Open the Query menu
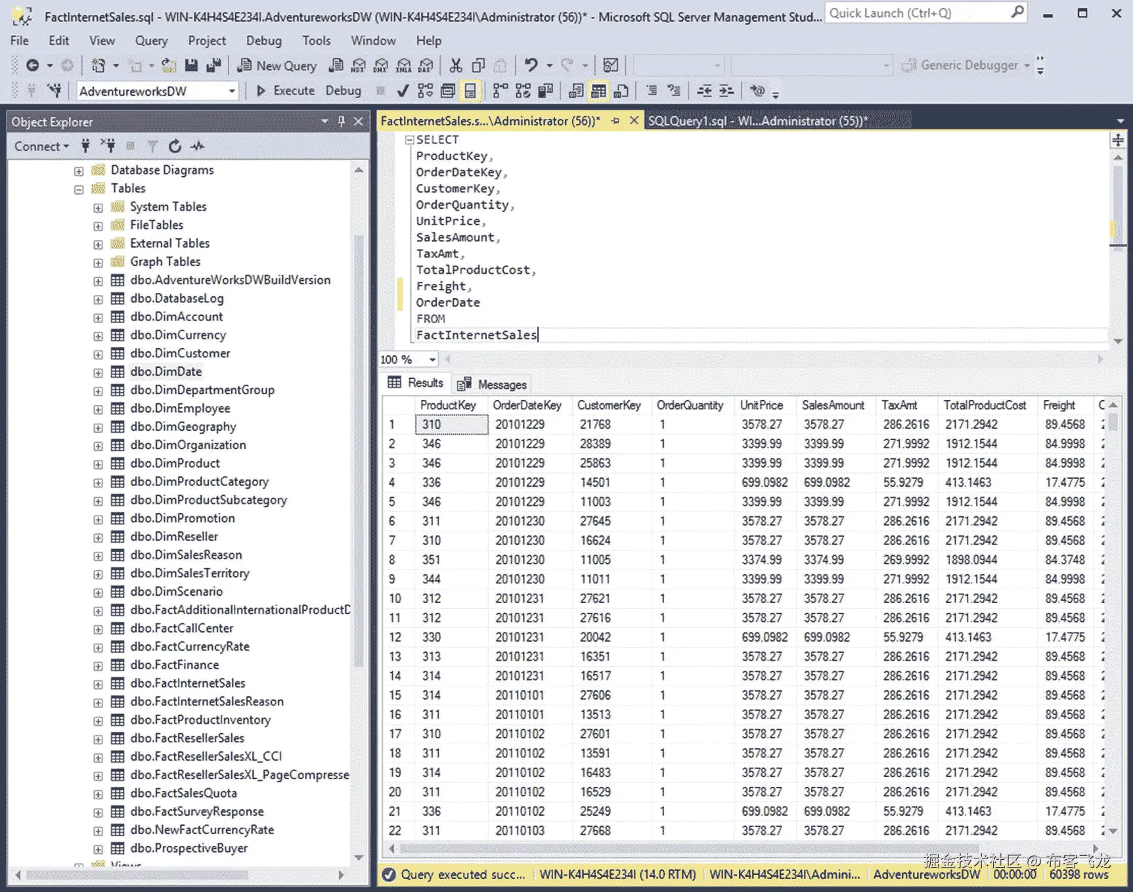 [151, 40]
